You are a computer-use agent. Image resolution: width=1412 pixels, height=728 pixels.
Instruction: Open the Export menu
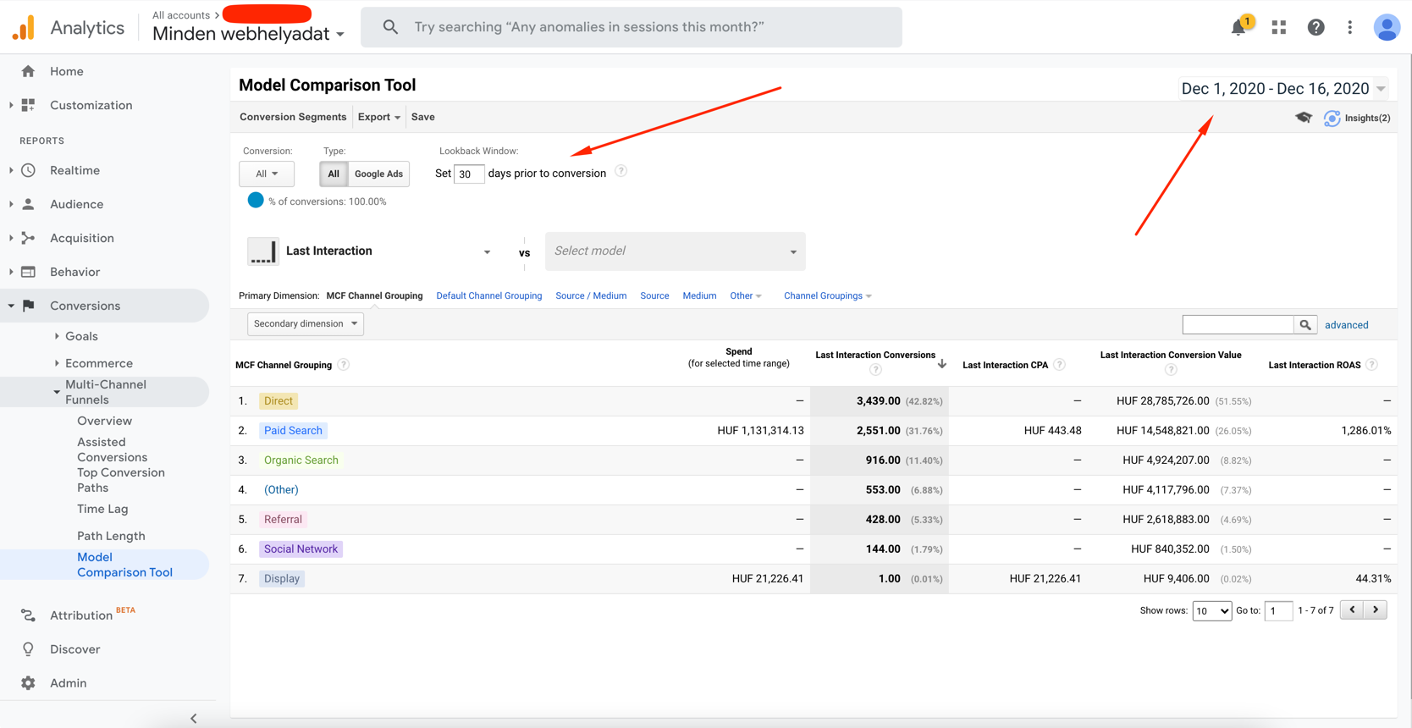378,117
